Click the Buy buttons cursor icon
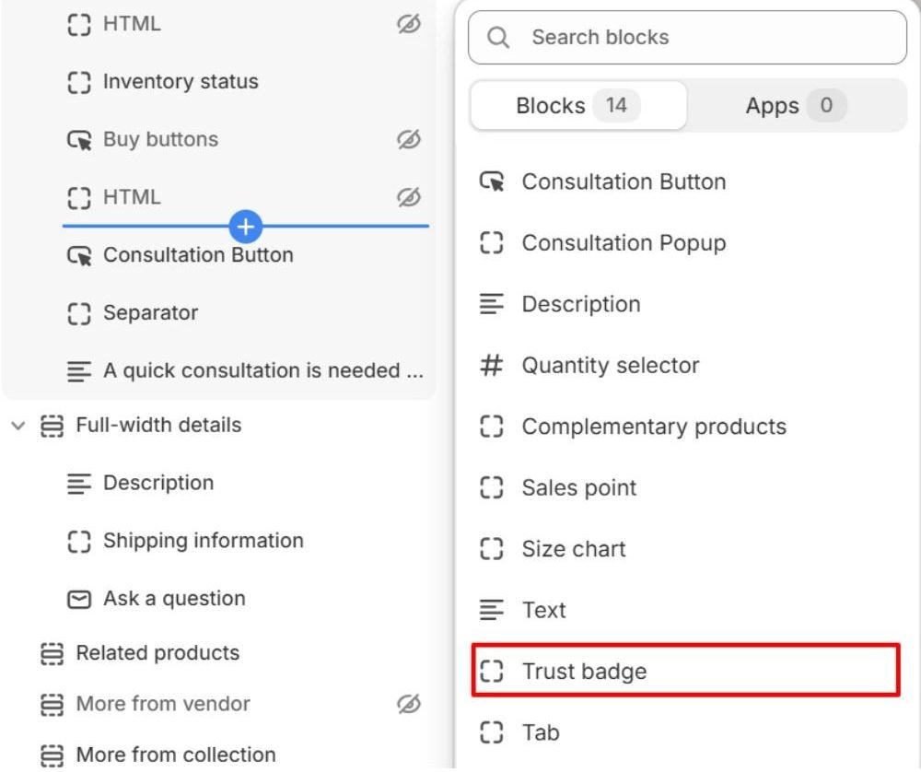This screenshot has width=921, height=772. pyautogui.click(x=79, y=140)
